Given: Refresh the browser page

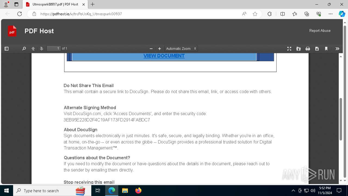Looking at the screenshot, I should (20, 14).
